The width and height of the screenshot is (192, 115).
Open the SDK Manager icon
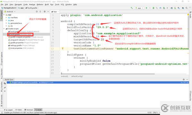pyautogui.click(x=179, y=8)
